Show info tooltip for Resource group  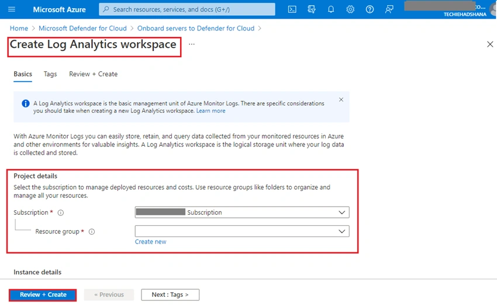(92, 232)
